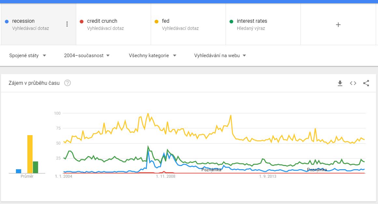Click the yellow fed line peak at 100
378x204 pixels.
pyautogui.click(x=148, y=114)
